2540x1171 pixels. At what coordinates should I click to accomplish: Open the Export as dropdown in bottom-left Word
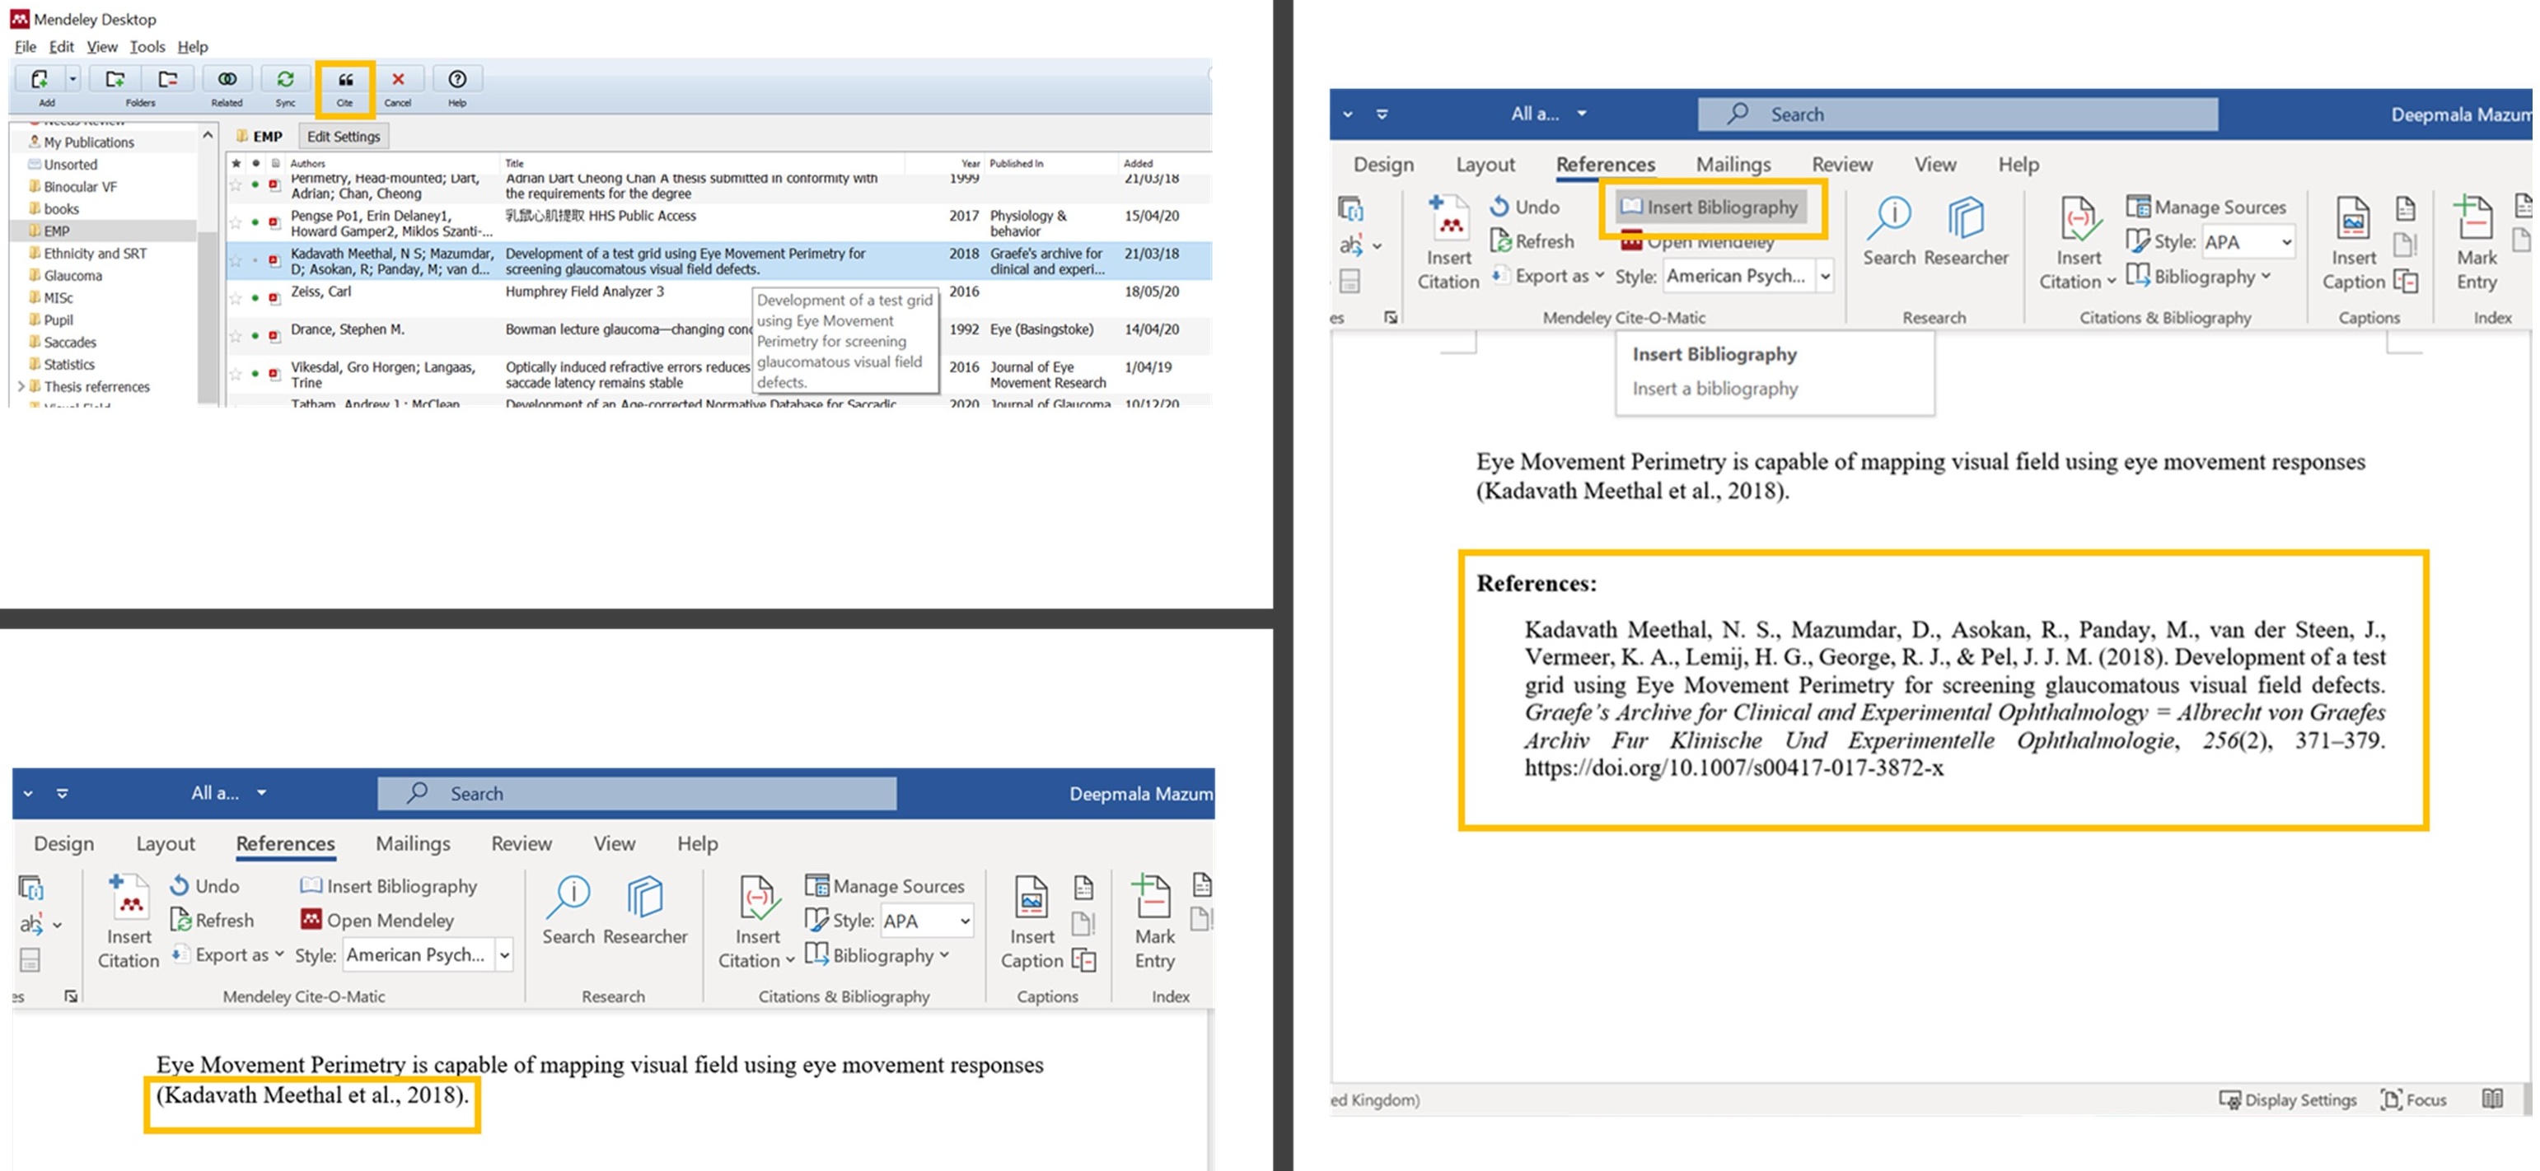[x=229, y=954]
